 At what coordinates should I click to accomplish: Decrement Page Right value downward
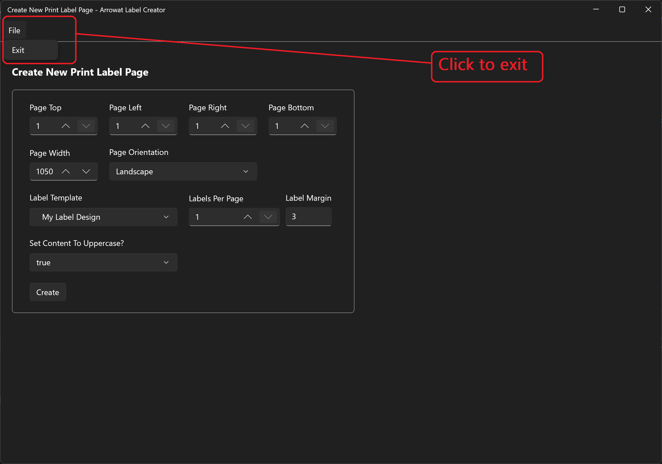246,126
